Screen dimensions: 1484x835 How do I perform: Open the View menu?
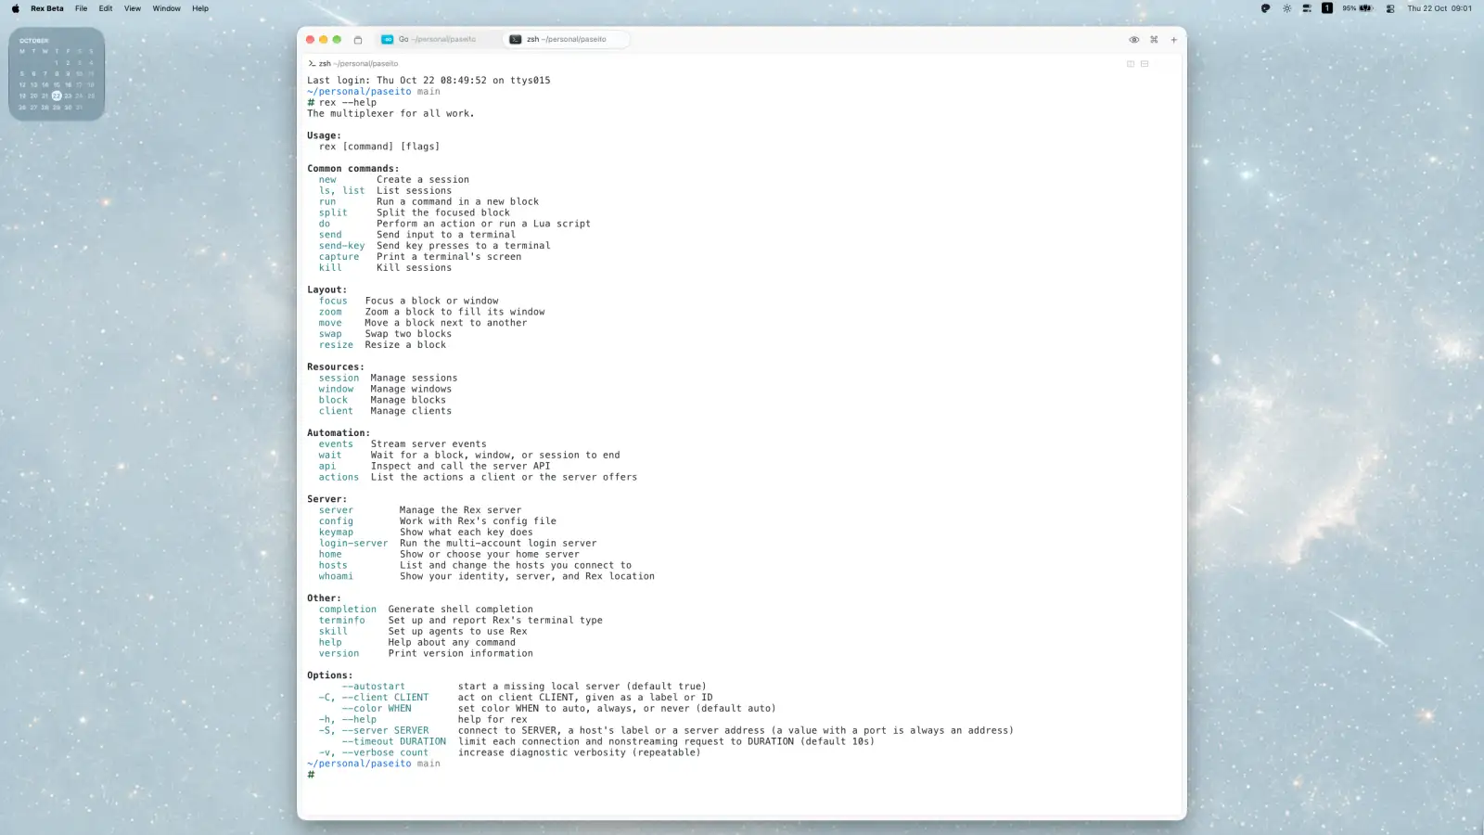[133, 8]
